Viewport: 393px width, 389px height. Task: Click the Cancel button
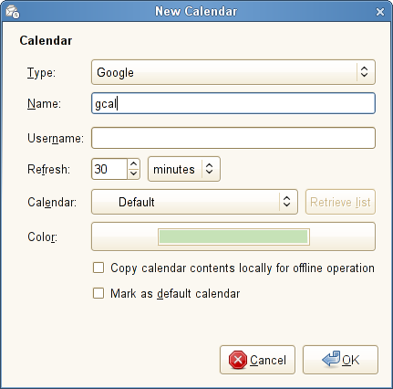pyautogui.click(x=257, y=360)
